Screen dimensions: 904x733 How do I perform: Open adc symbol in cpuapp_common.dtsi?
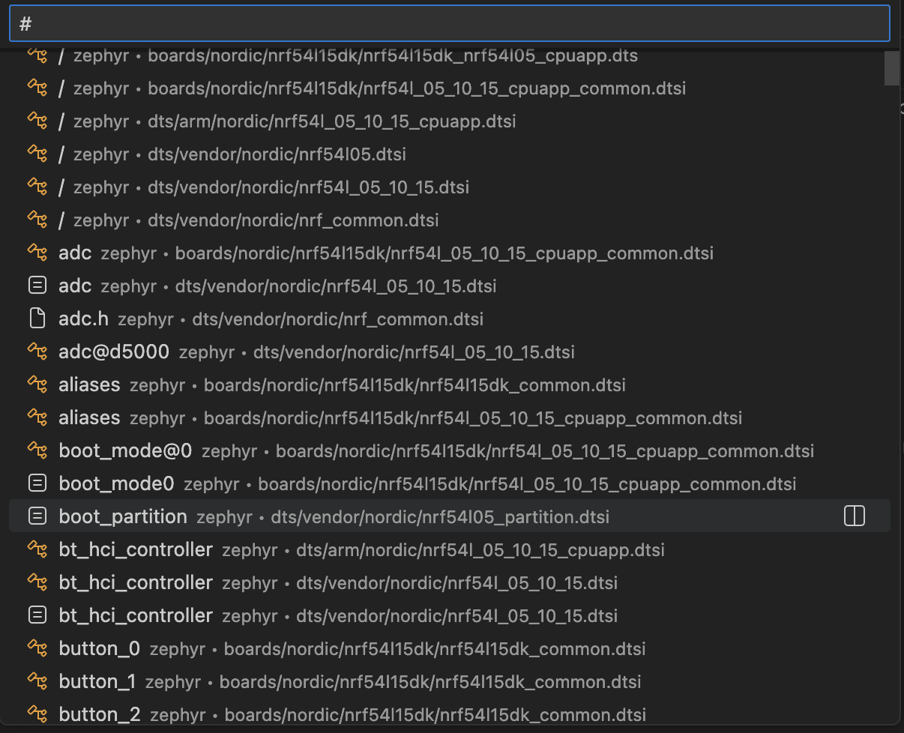[x=449, y=253]
